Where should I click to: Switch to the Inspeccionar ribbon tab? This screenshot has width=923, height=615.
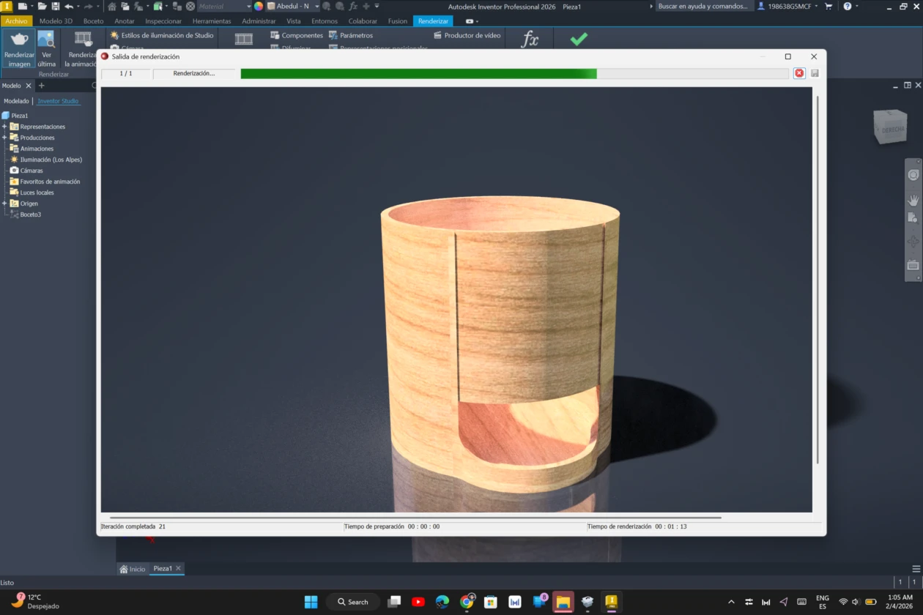tap(163, 21)
